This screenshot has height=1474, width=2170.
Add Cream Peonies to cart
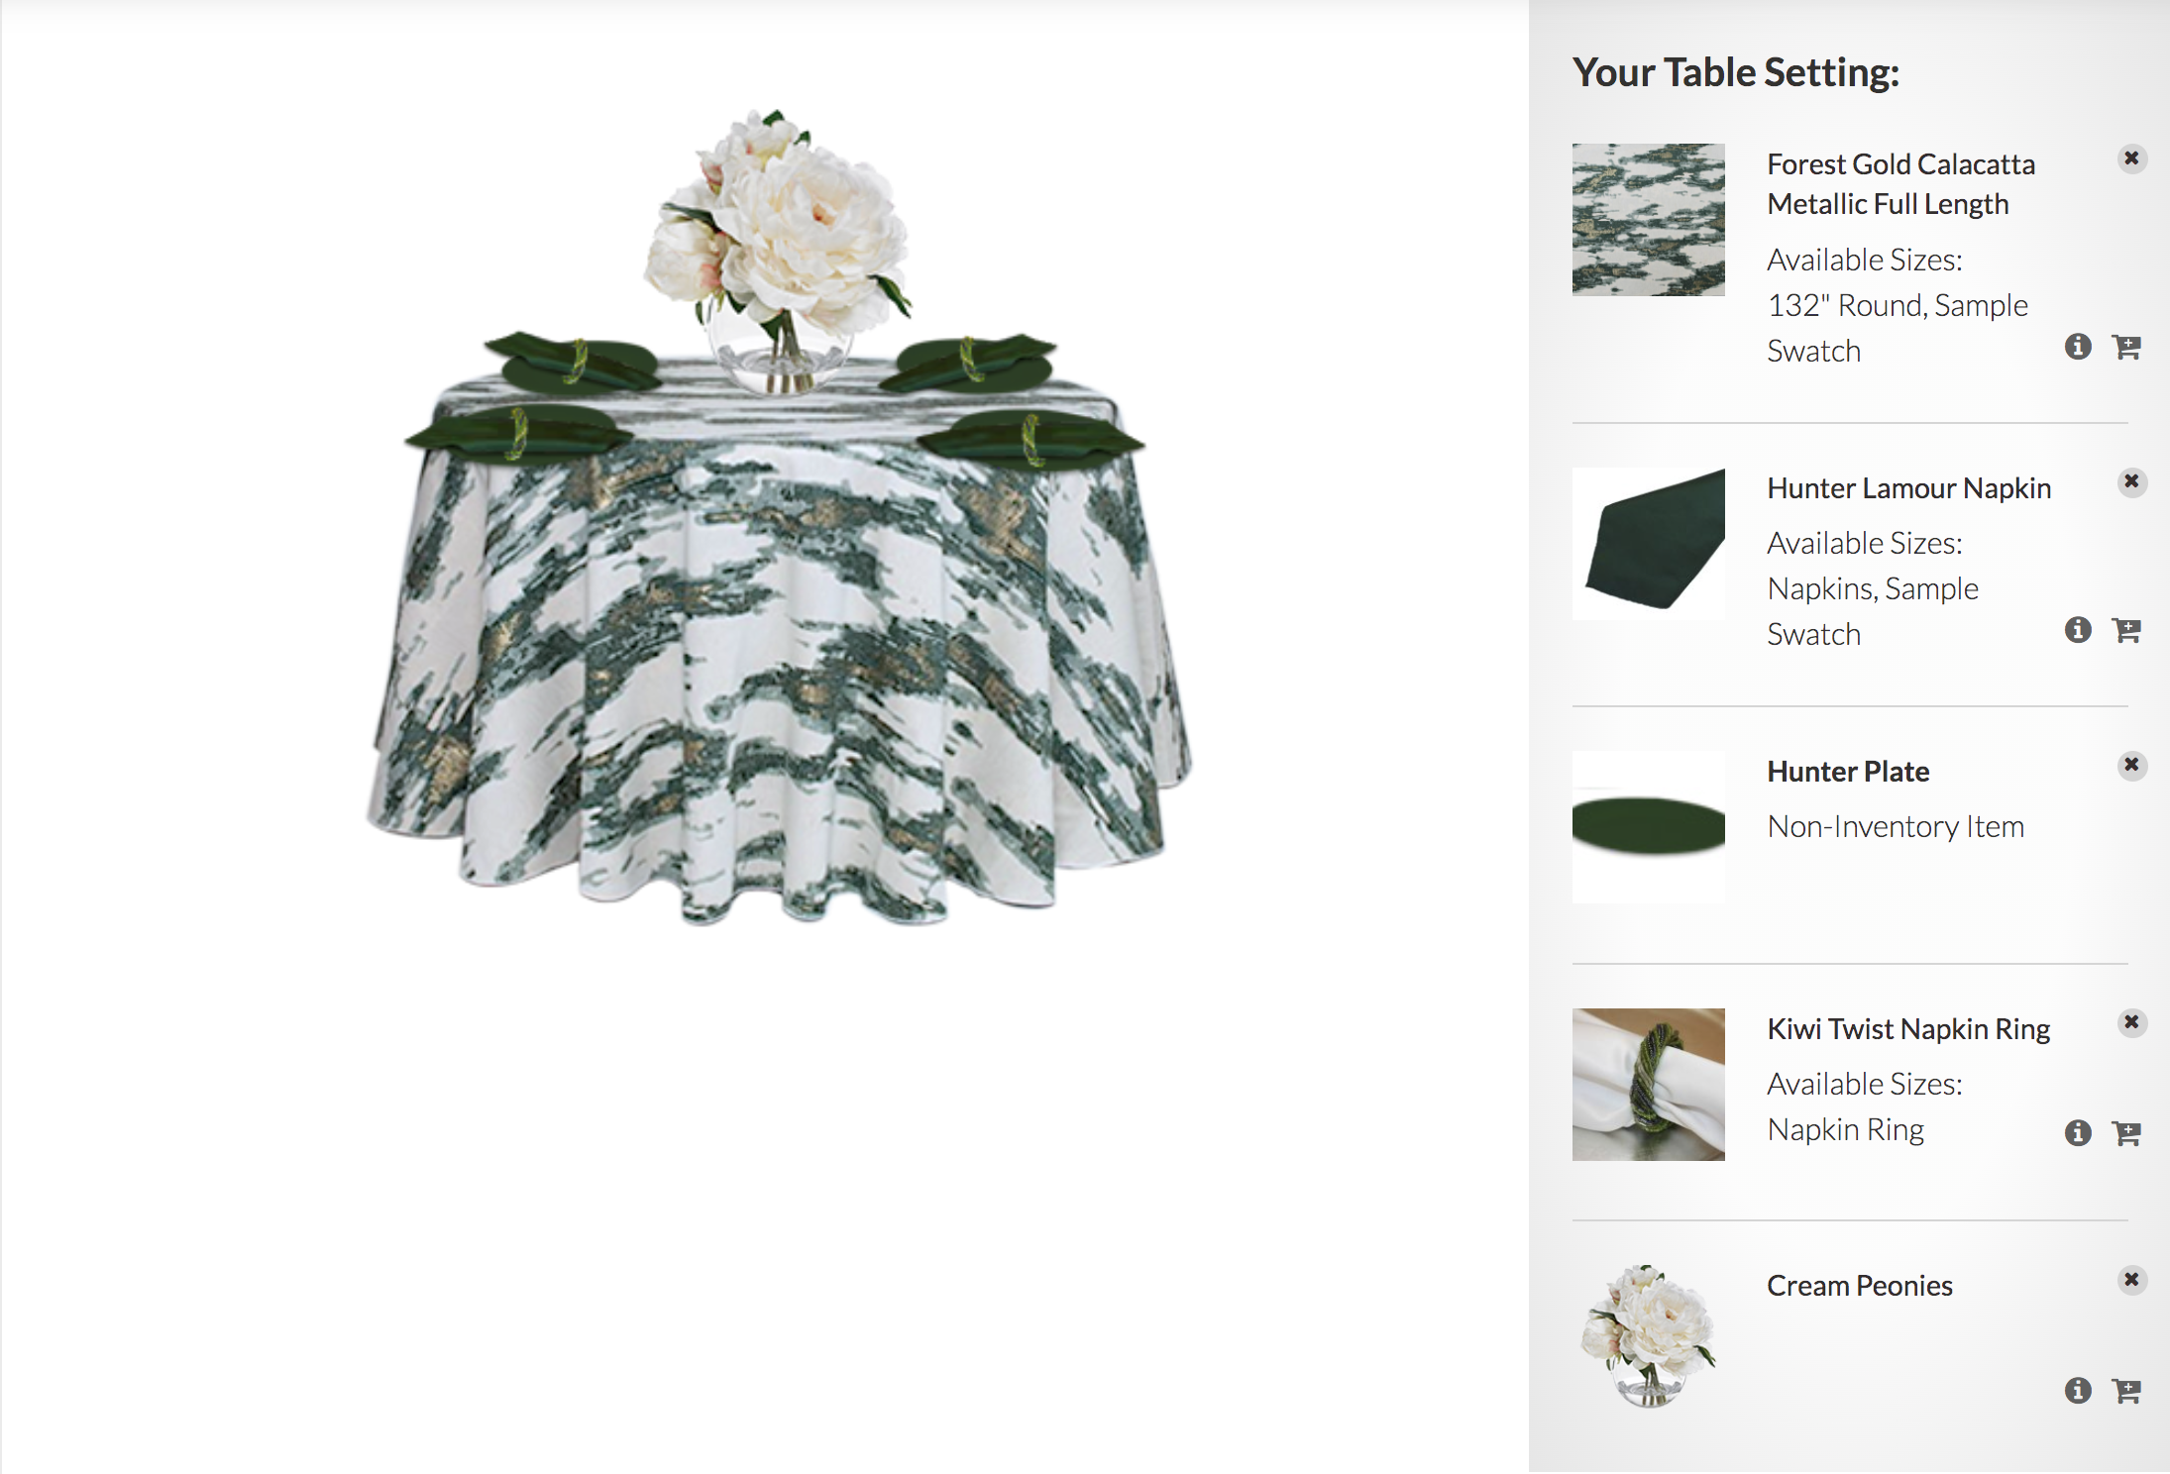pos(2126,1391)
